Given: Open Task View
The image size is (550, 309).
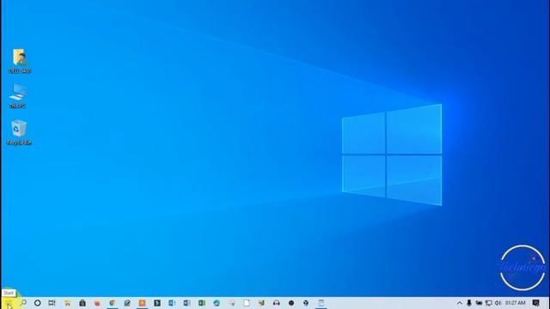Looking at the screenshot, I should click(x=52, y=303).
